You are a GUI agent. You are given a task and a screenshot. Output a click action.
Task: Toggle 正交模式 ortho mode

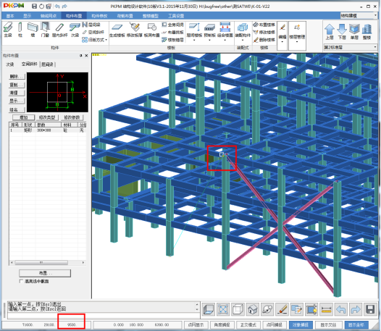248,324
